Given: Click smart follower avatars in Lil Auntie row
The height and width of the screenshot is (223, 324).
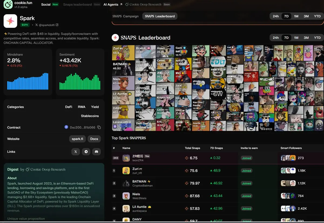Looking at the screenshot, I should (288, 209).
